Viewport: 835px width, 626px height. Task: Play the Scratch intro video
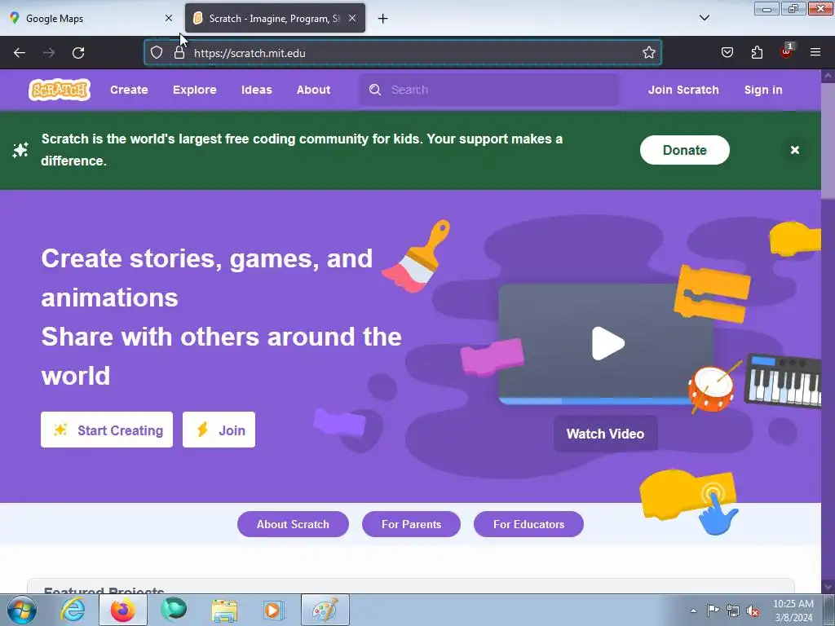click(607, 343)
